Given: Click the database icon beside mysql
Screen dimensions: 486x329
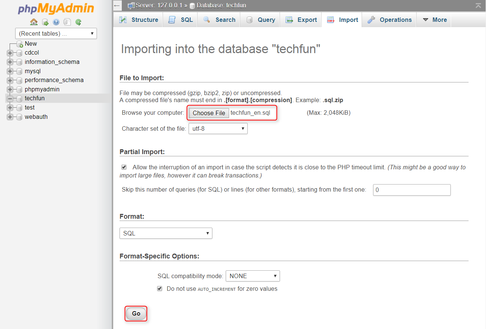Looking at the screenshot, I should [19, 71].
